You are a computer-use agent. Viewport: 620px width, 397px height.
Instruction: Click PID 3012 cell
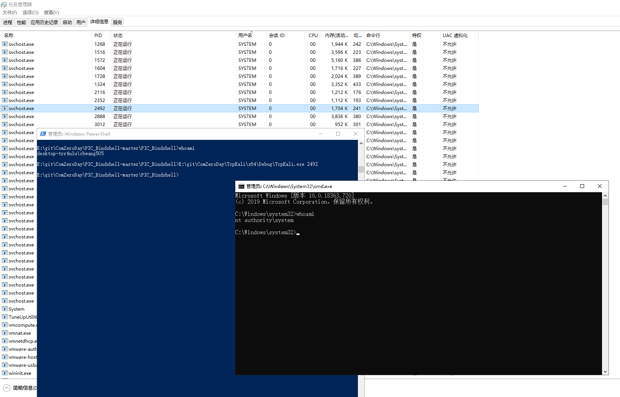coord(100,125)
